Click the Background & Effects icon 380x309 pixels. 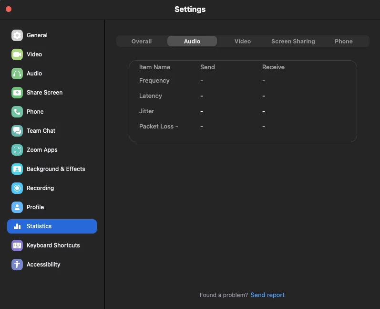click(x=17, y=169)
